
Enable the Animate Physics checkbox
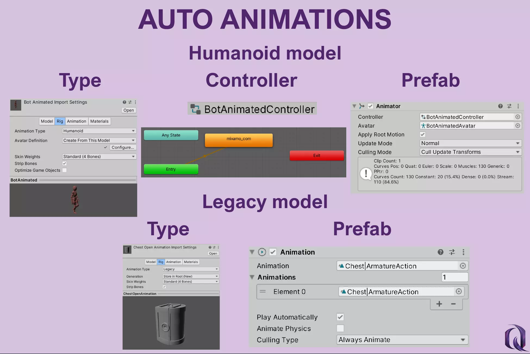pyautogui.click(x=340, y=328)
